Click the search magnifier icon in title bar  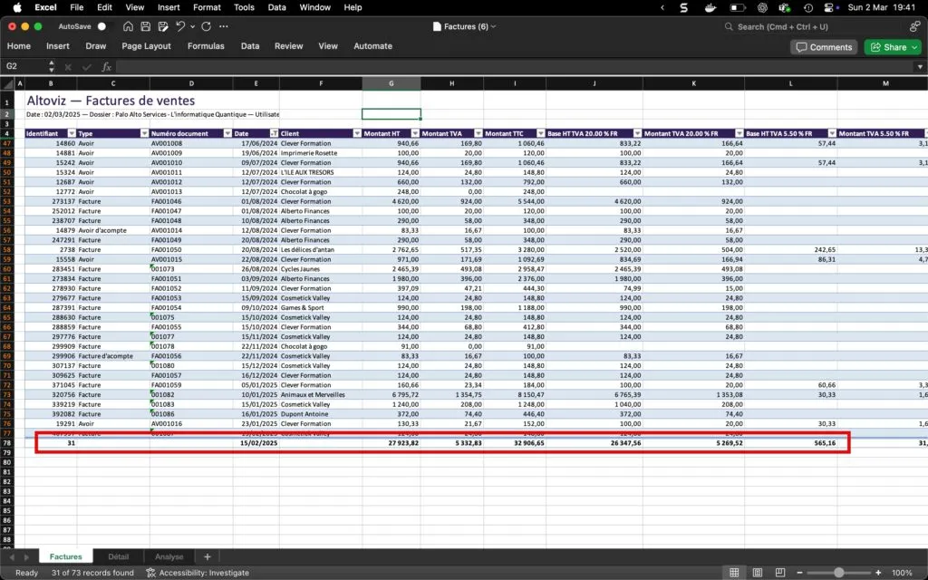click(x=729, y=26)
